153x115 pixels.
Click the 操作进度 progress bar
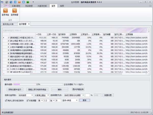38,84
